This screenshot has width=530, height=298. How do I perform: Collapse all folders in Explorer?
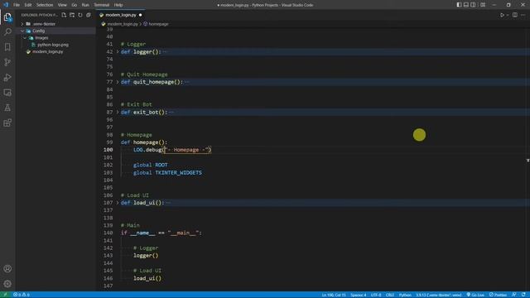[89, 15]
